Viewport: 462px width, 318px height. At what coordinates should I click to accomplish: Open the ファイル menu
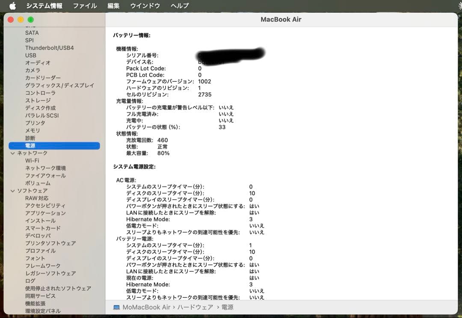point(85,6)
